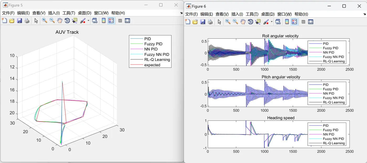Open a file from Figure 6 toolbar
The width and height of the screenshot is (367, 163).
(x=195, y=22)
